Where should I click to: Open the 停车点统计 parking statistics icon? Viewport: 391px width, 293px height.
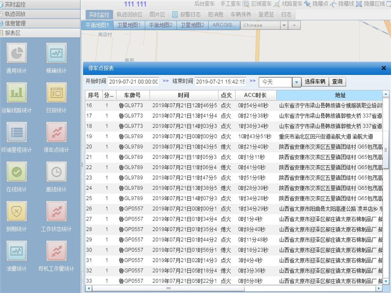57,132
